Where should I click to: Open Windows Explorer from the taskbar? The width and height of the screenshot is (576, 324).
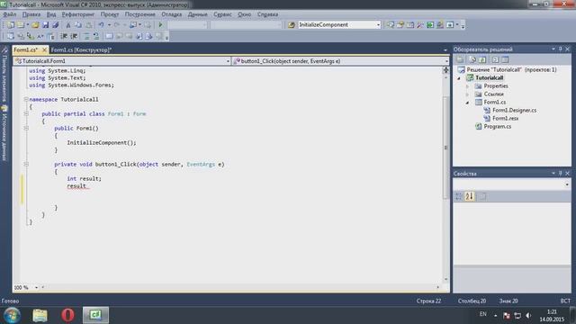pos(40,315)
